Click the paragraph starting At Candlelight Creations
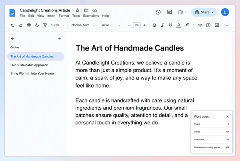The width and height of the screenshot is (240, 161). tap(136, 74)
